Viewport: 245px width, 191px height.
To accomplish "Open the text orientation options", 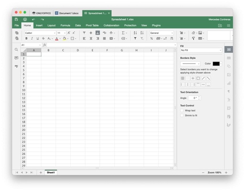I will coord(112,33).
